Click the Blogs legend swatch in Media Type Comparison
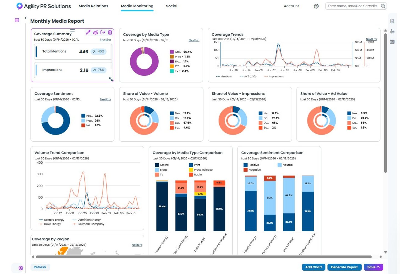The width and height of the screenshot is (411, 274). [157, 170]
